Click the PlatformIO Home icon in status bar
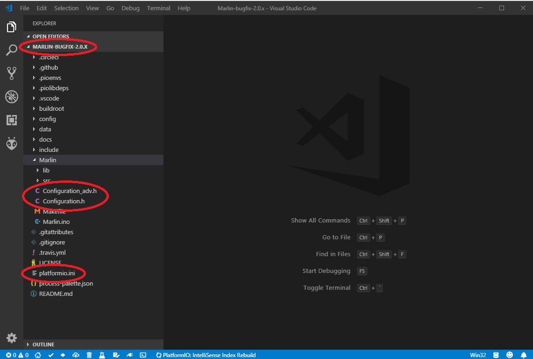The image size is (533, 359). 38,355
